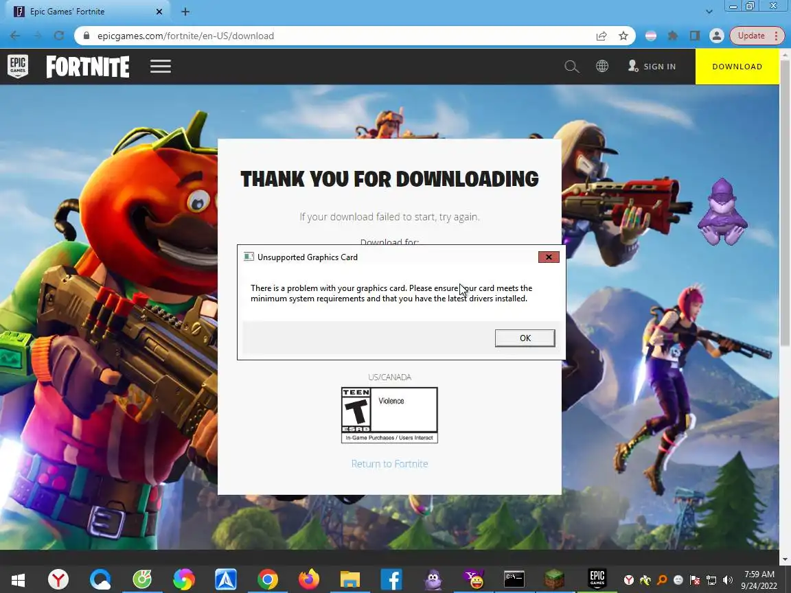This screenshot has width=791, height=593.
Task: Click the SIGN IN link
Action: (652, 66)
